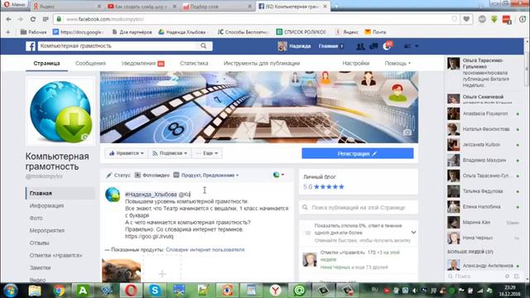
Task: Click the Словарик интернет пользователя link
Action: [205, 250]
